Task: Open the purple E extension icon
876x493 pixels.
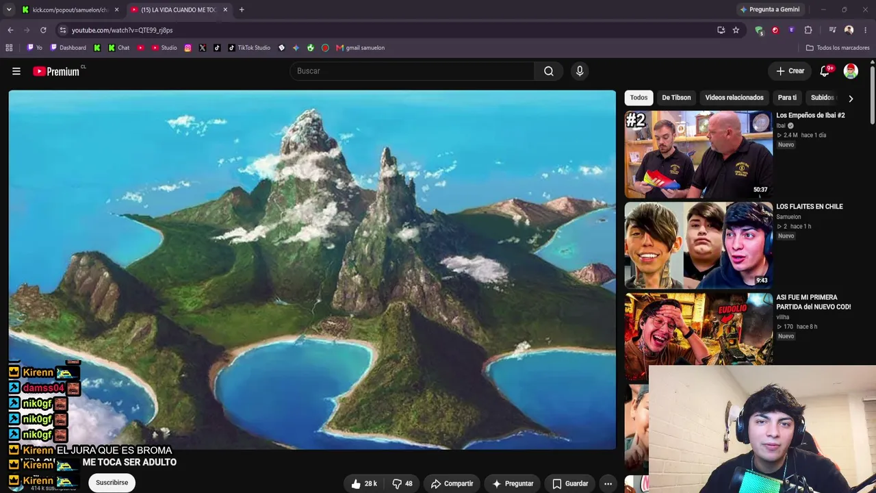Action: [x=792, y=30]
